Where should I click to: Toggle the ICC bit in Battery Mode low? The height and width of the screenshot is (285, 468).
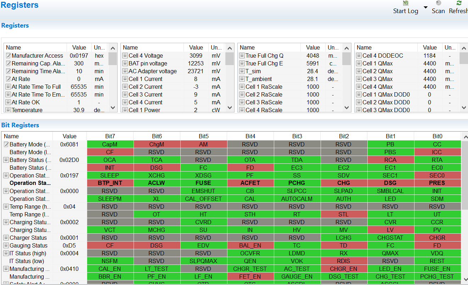[x=438, y=152]
